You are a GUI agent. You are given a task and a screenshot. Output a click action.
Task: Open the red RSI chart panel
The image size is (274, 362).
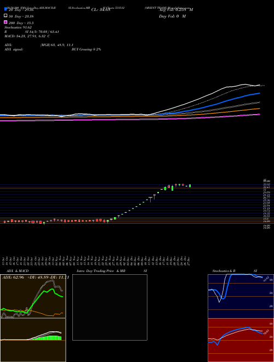click(x=241, y=340)
